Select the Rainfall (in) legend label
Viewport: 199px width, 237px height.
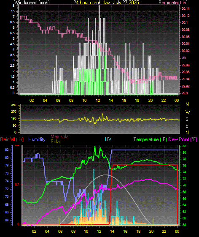pos(12,139)
